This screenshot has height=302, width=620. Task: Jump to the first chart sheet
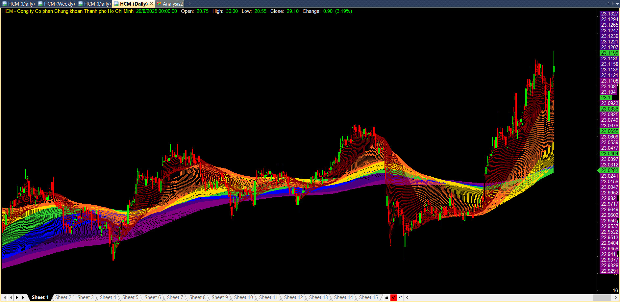click(x=4, y=297)
